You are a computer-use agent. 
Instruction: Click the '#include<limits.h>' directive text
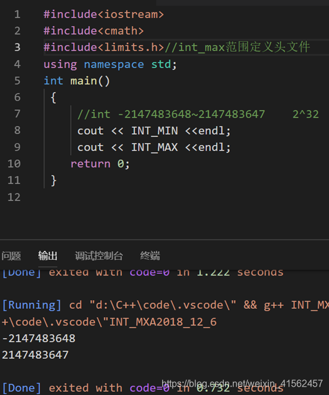click(x=103, y=48)
